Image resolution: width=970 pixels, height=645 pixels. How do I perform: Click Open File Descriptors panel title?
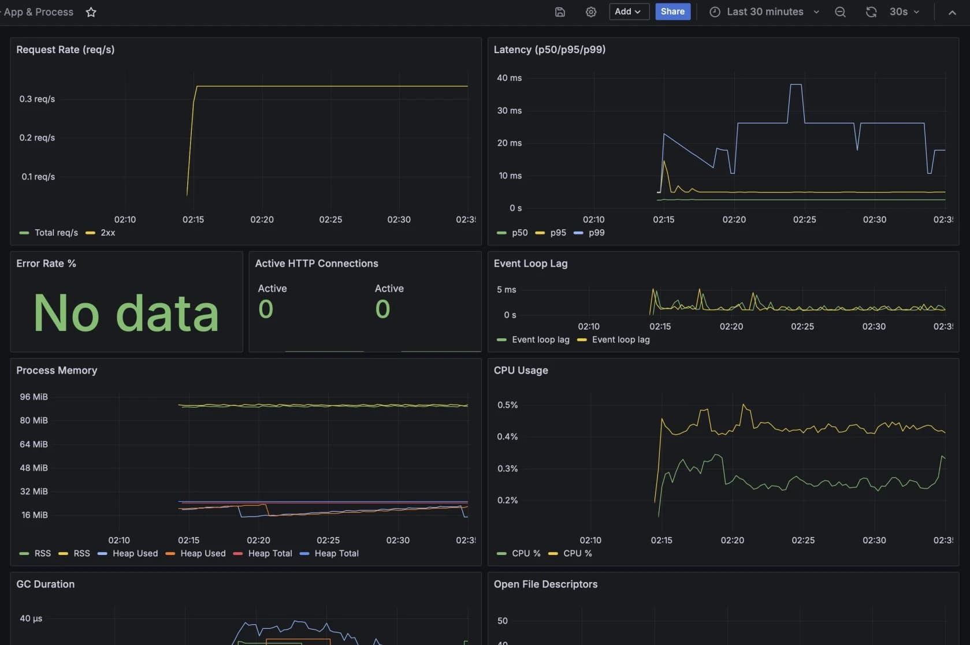pyautogui.click(x=545, y=584)
